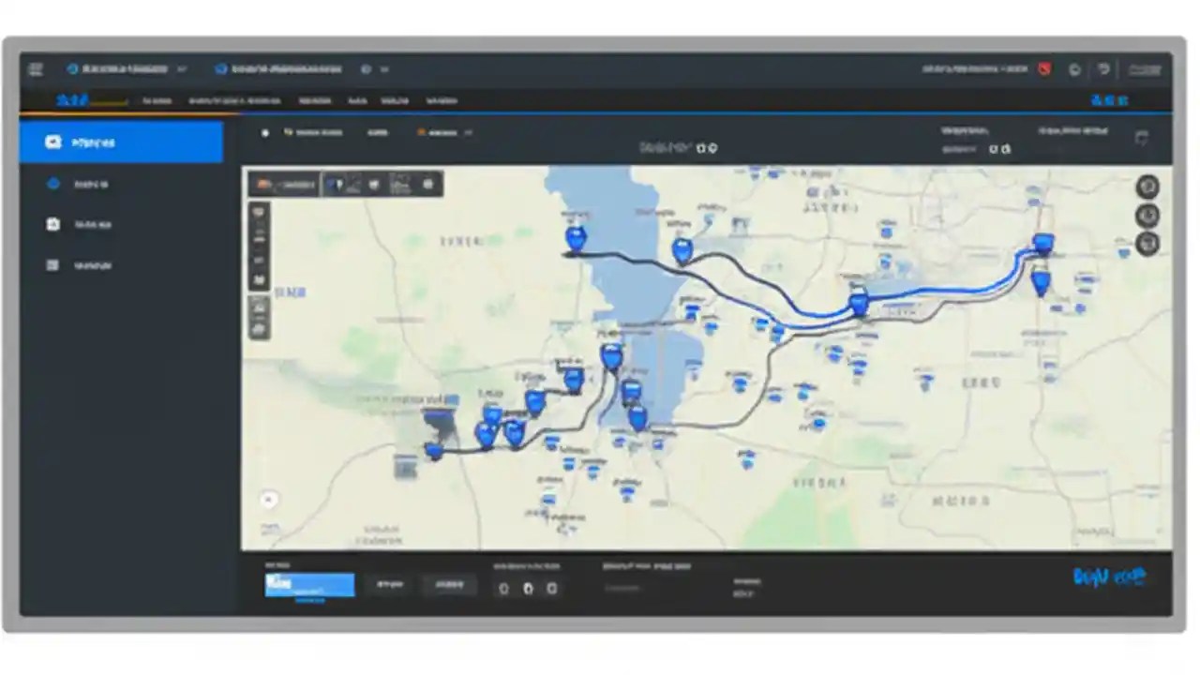Click the map zoom-in control on the right
This screenshot has height=675, width=1200.
click(x=1148, y=187)
